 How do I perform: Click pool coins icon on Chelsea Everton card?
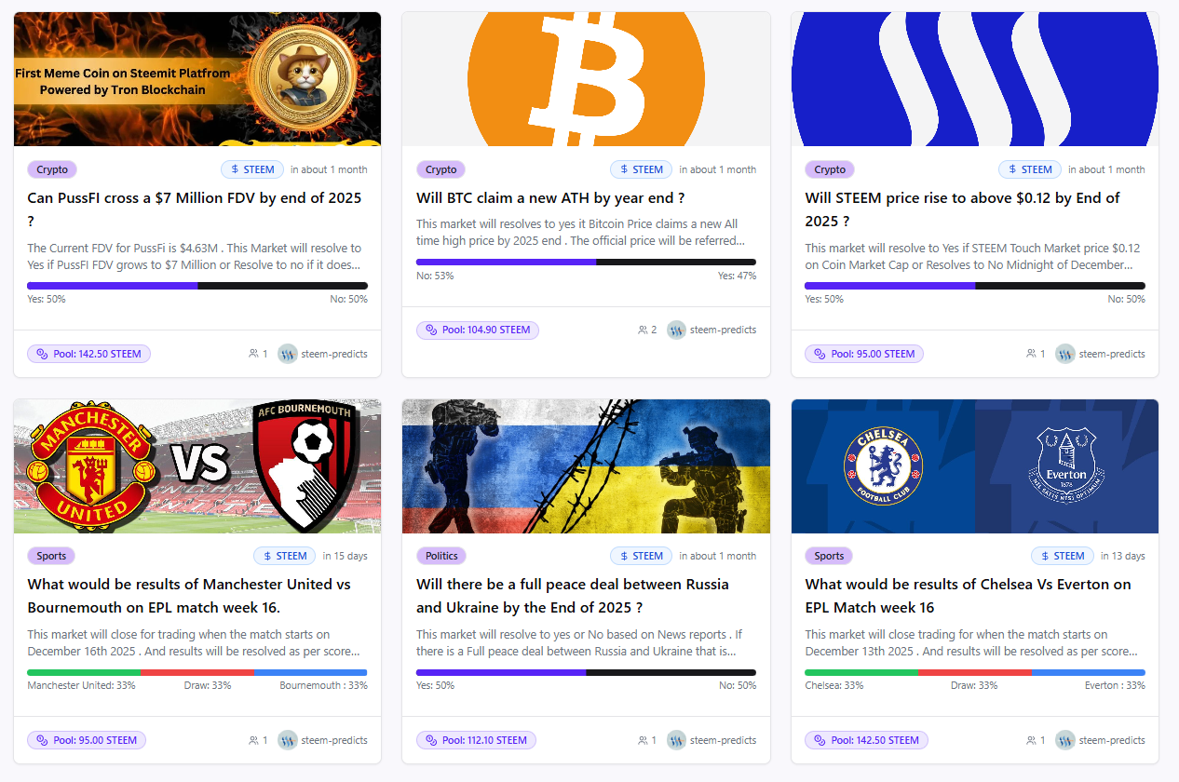pyautogui.click(x=820, y=740)
